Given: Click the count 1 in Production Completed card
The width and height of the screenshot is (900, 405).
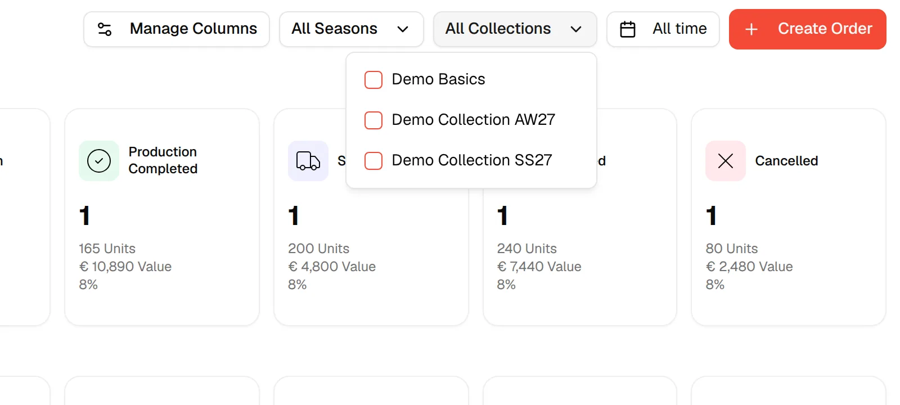Looking at the screenshot, I should click(x=84, y=216).
